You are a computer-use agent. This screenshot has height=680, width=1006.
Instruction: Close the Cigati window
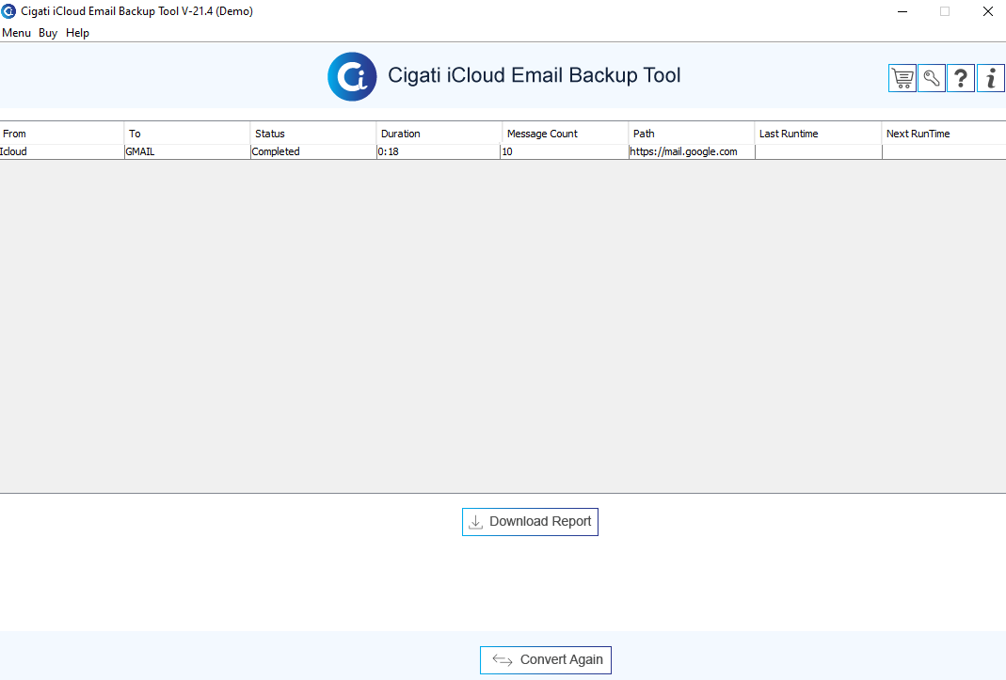(x=988, y=11)
